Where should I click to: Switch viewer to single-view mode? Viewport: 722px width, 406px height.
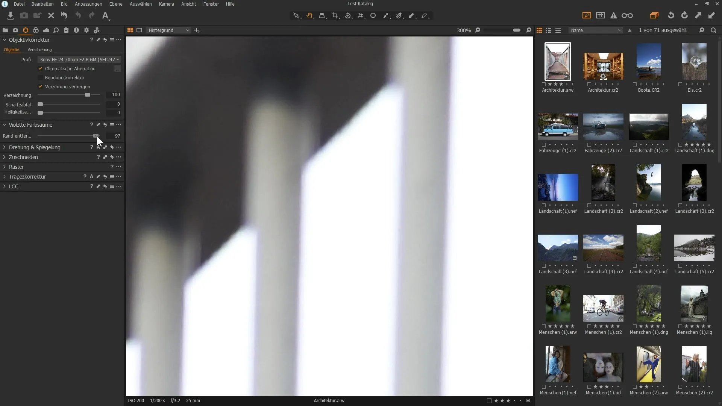tap(139, 30)
